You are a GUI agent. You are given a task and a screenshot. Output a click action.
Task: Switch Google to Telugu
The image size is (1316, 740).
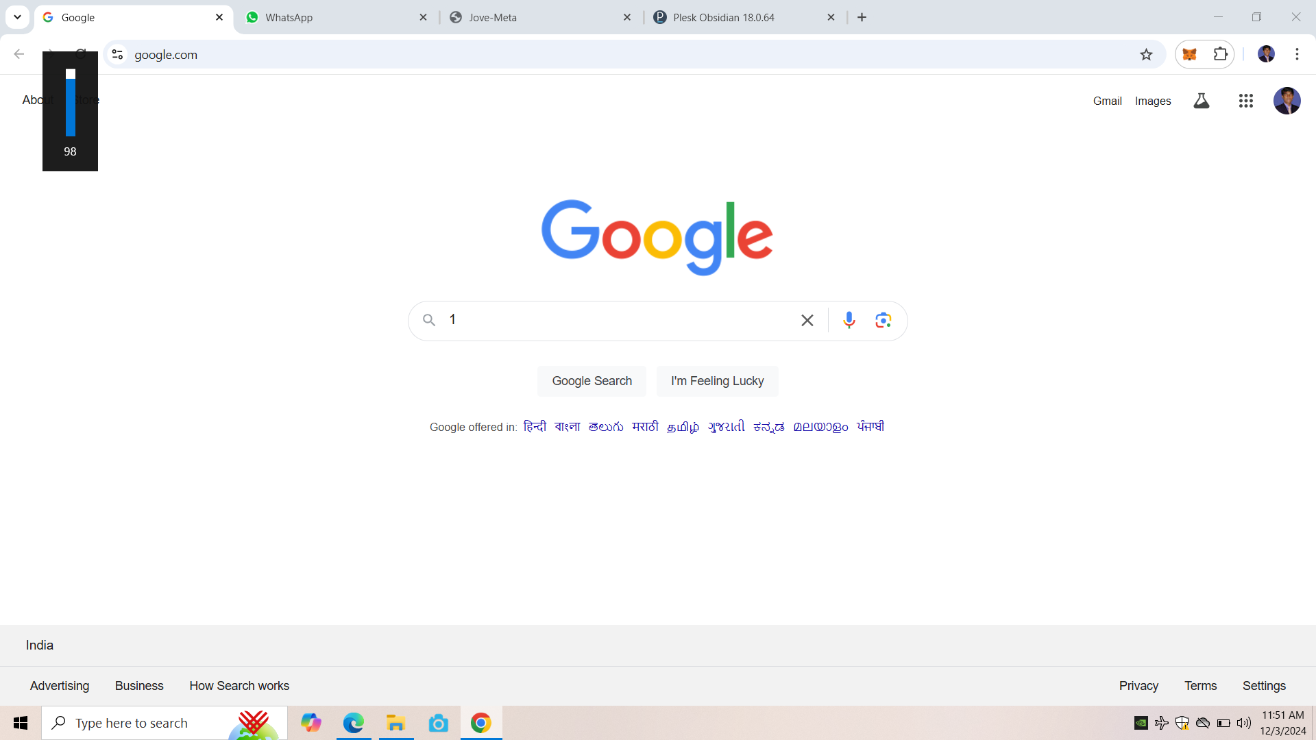pyautogui.click(x=606, y=426)
